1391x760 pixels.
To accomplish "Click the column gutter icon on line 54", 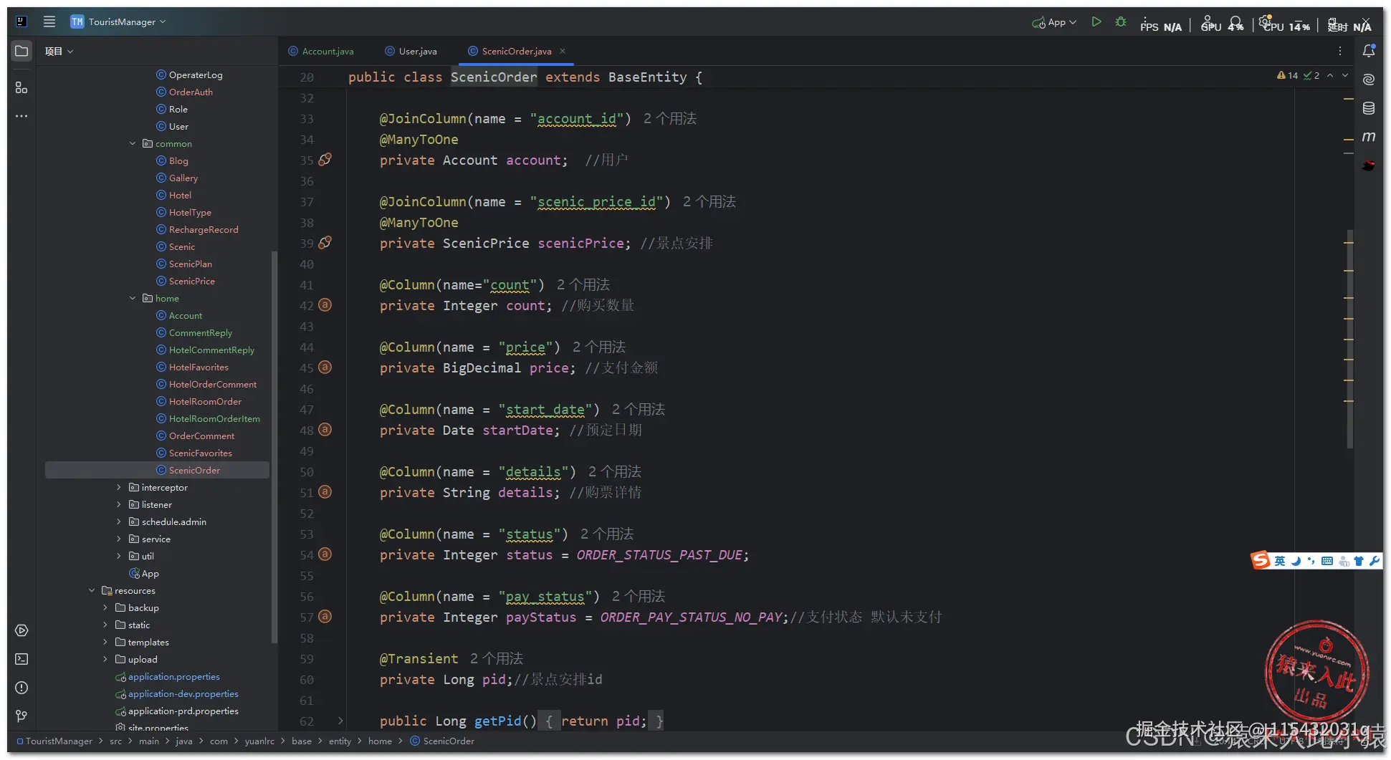I will coord(325,554).
